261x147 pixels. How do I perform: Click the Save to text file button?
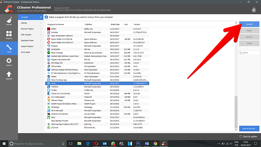[x=249, y=129]
